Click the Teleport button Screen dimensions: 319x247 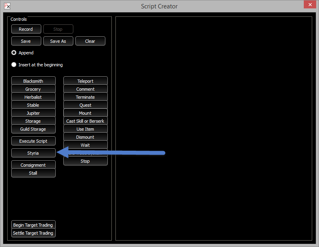pos(85,81)
